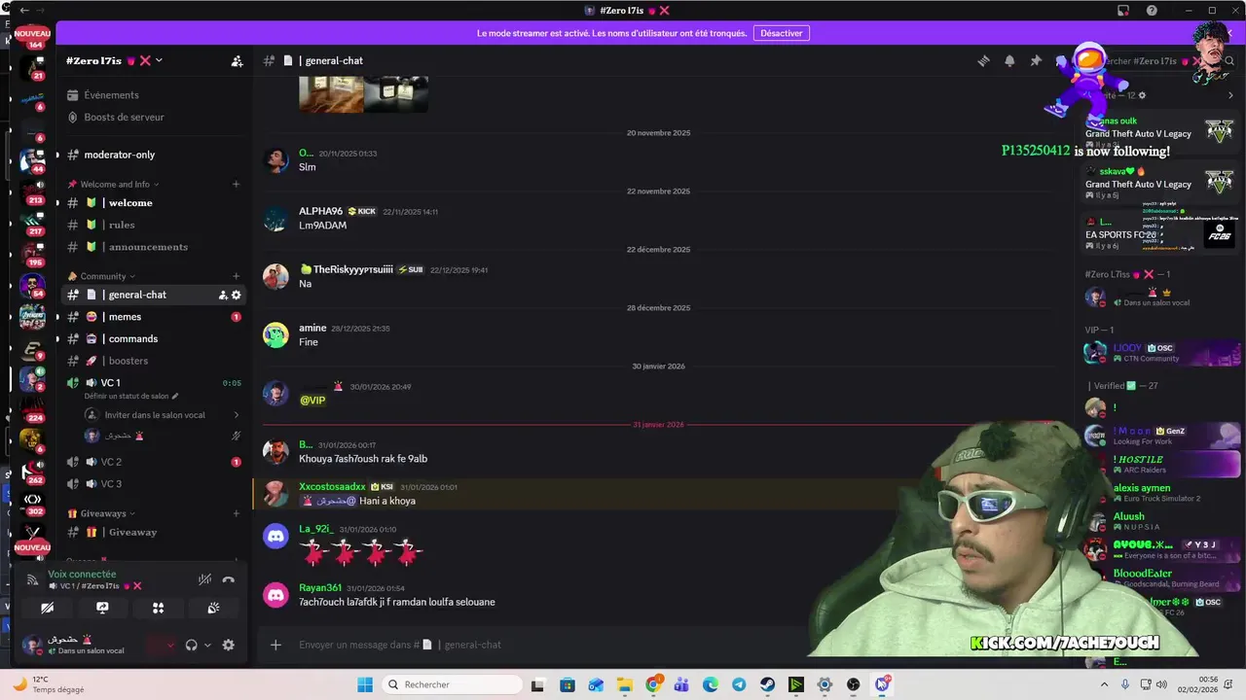Toggle mute icon beside user in VC 1

pyautogui.click(x=236, y=436)
